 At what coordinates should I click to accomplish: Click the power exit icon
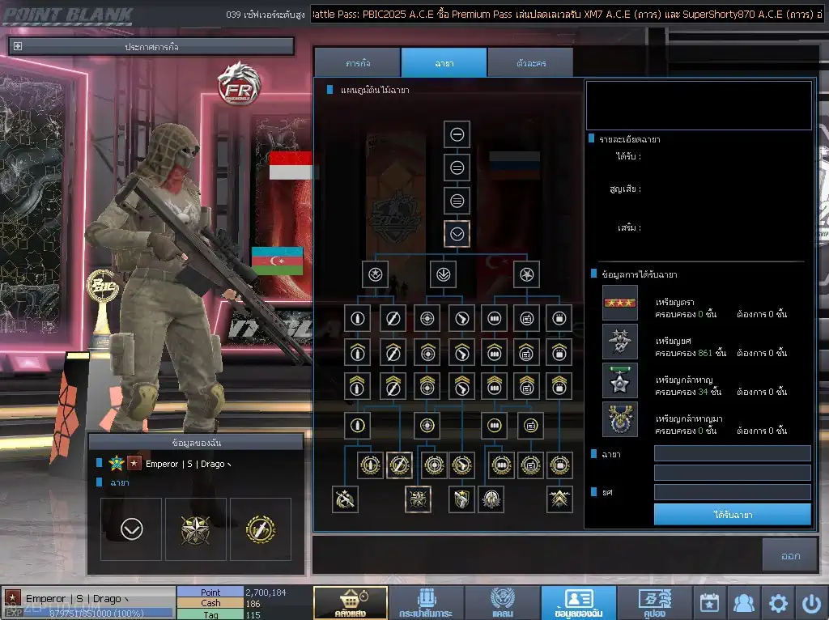point(811,602)
